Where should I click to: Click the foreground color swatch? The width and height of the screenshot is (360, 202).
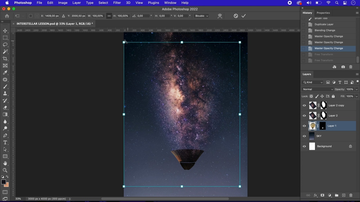(x=3, y=182)
